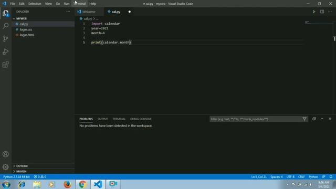Switch to the Debug Console tab
Screen dimensions: 336x189
[x=141, y=119]
